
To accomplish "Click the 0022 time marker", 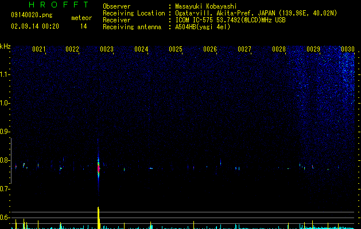I will click(x=72, y=49).
